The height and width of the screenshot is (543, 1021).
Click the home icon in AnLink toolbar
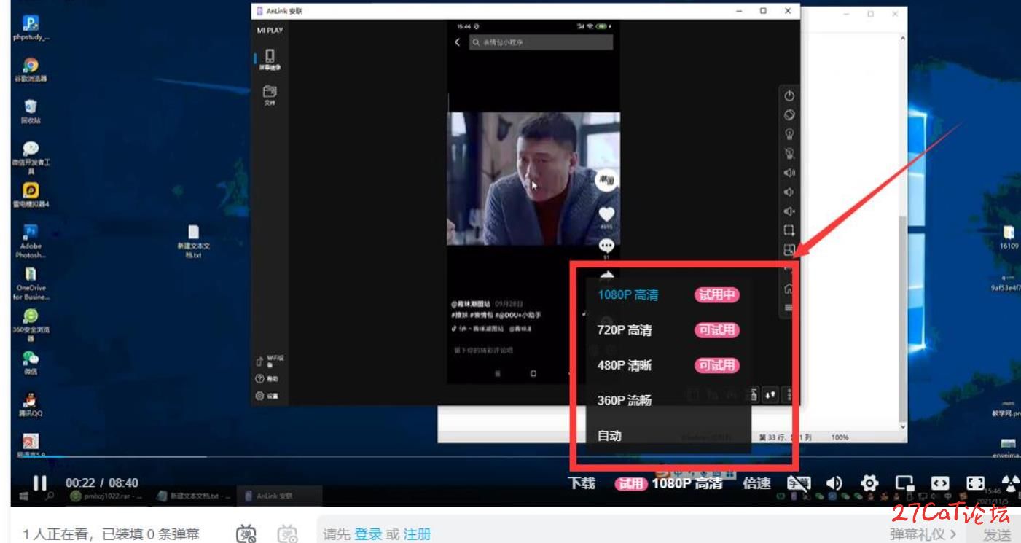point(789,289)
